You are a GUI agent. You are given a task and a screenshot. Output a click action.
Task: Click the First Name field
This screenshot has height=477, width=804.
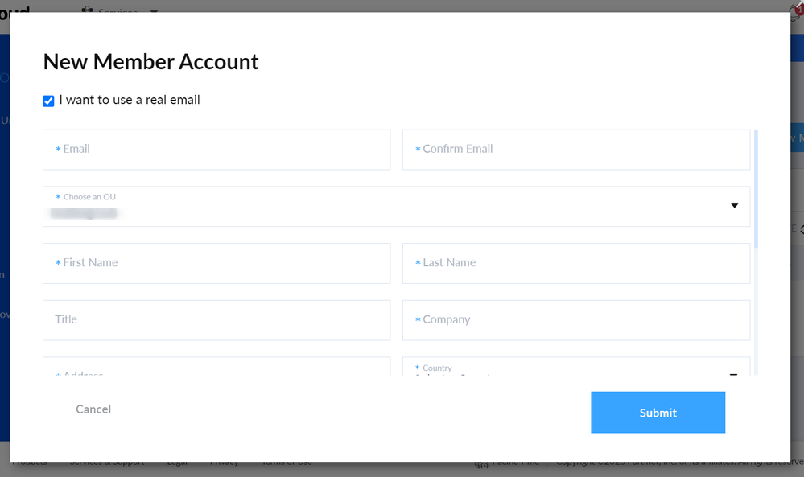click(x=216, y=263)
